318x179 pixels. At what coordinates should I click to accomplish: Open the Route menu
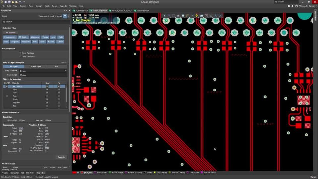pyautogui.click(x=55, y=6)
